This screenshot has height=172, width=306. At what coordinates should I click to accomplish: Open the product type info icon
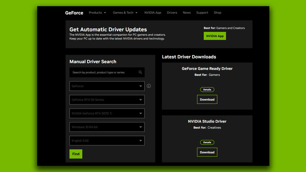[x=149, y=86]
